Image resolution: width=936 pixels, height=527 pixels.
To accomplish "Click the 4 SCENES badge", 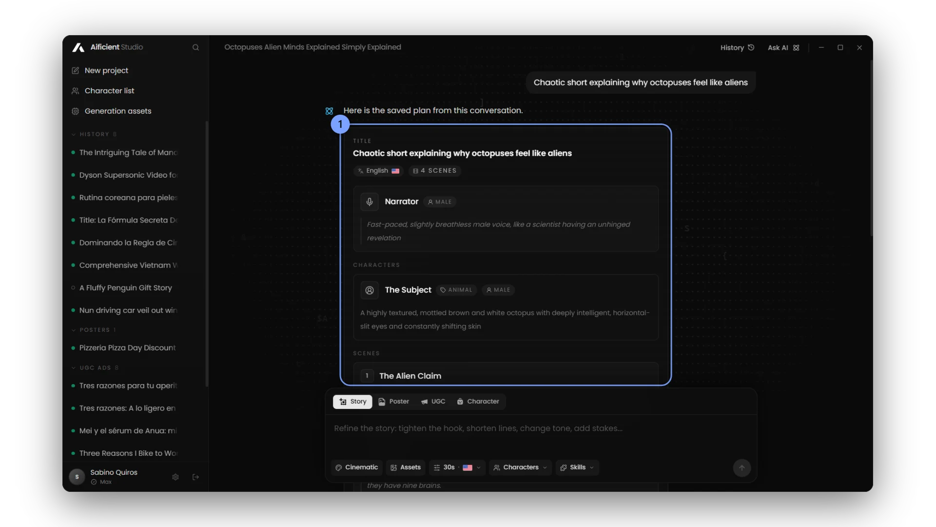I will coord(434,171).
